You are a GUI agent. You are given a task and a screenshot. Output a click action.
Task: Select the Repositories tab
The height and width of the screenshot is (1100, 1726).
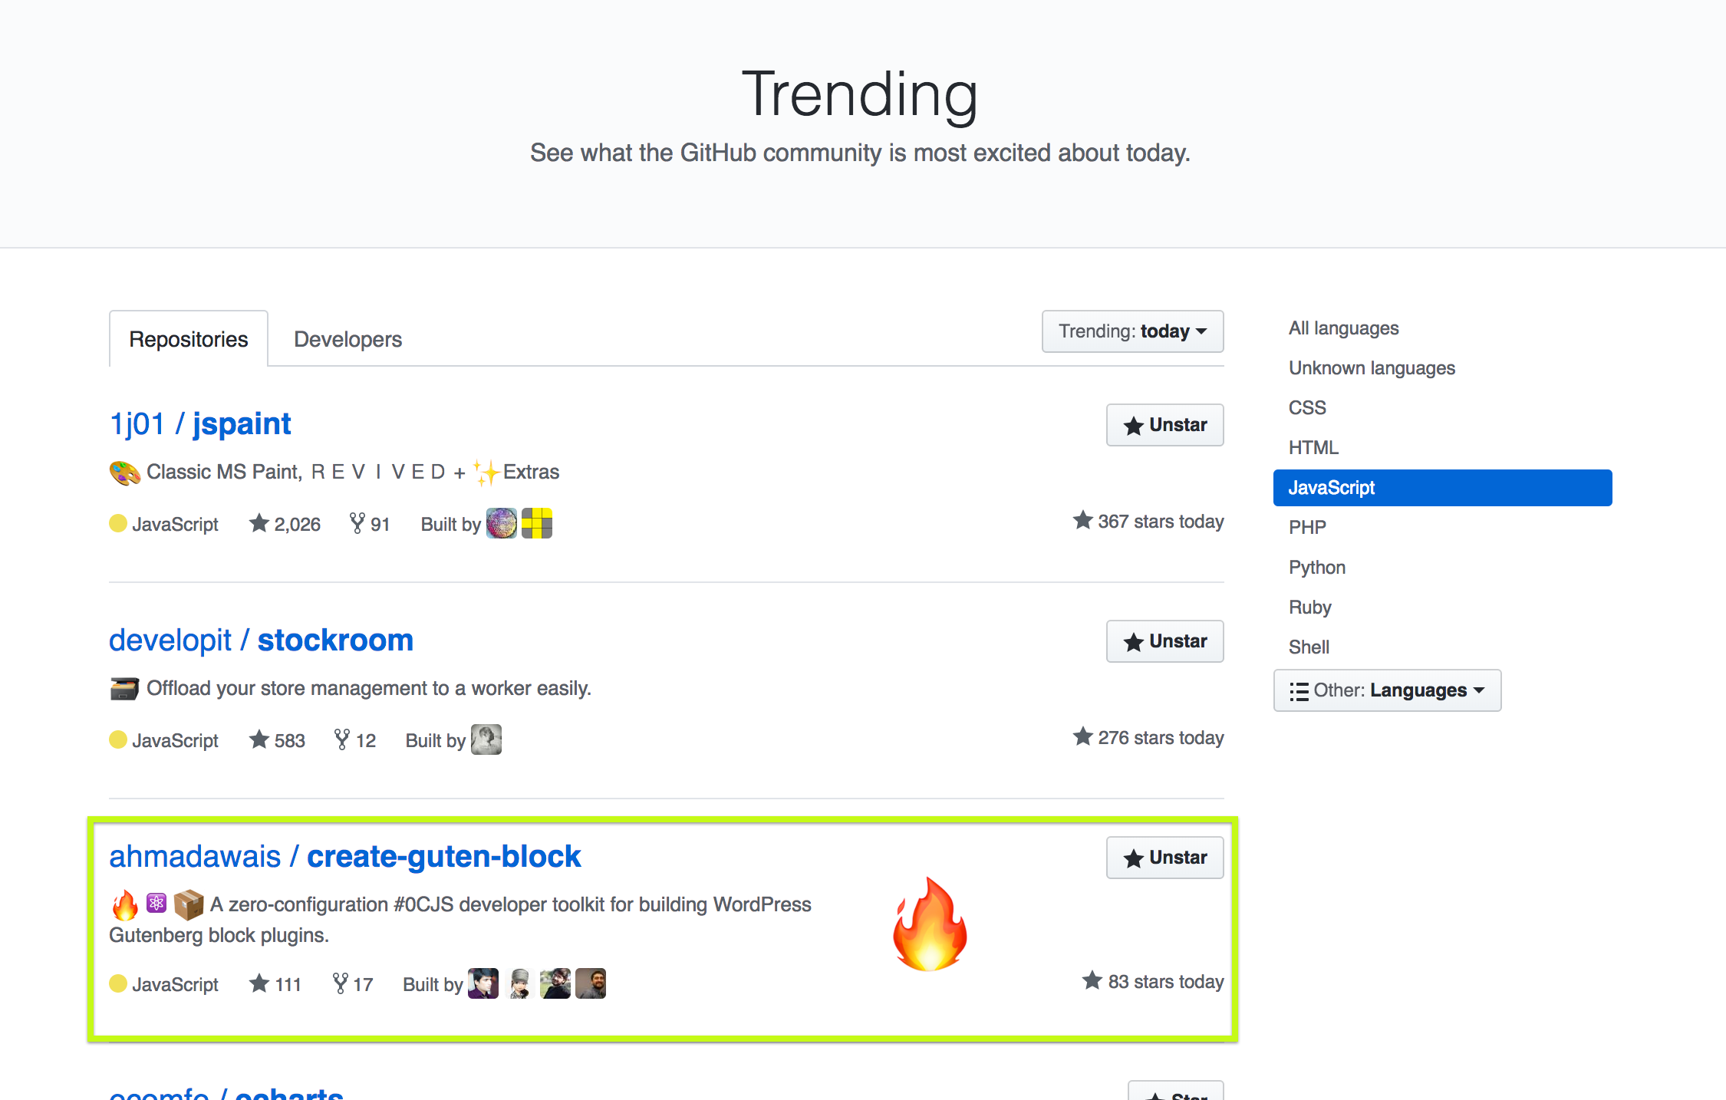pyautogui.click(x=189, y=339)
